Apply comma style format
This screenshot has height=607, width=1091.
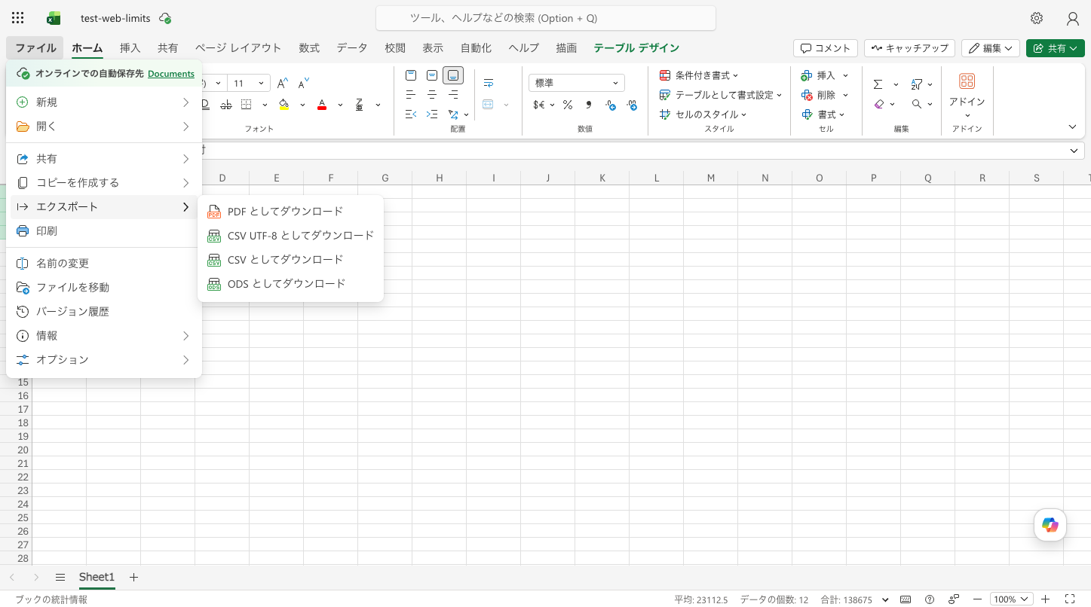pyautogui.click(x=588, y=105)
